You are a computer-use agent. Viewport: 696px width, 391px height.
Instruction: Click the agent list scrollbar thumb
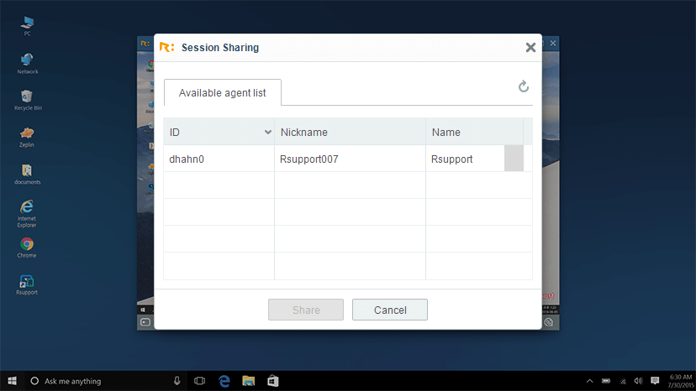click(514, 159)
